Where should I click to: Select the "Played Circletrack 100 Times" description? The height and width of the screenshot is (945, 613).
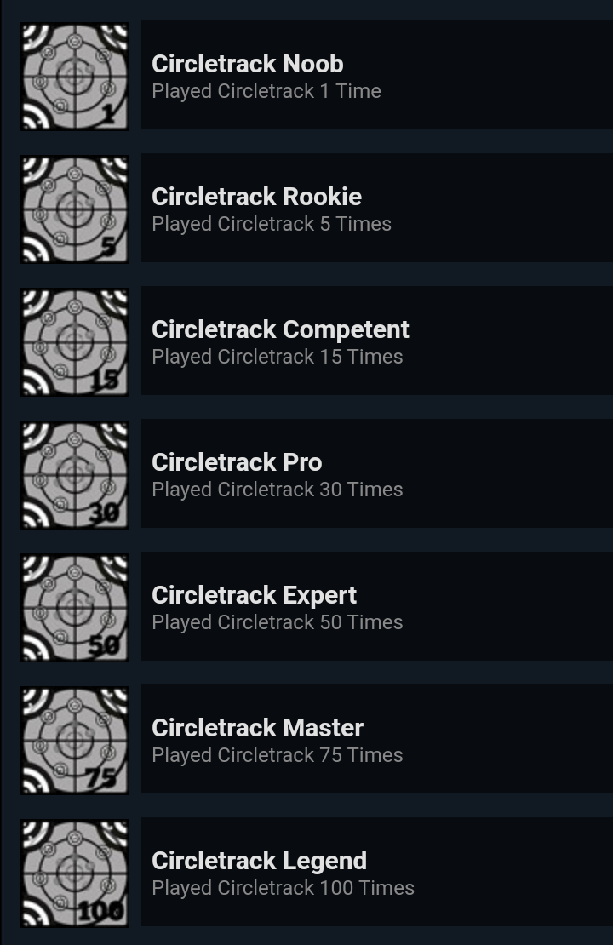tap(283, 888)
